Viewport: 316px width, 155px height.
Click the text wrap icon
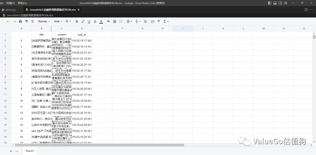[x=146, y=21]
